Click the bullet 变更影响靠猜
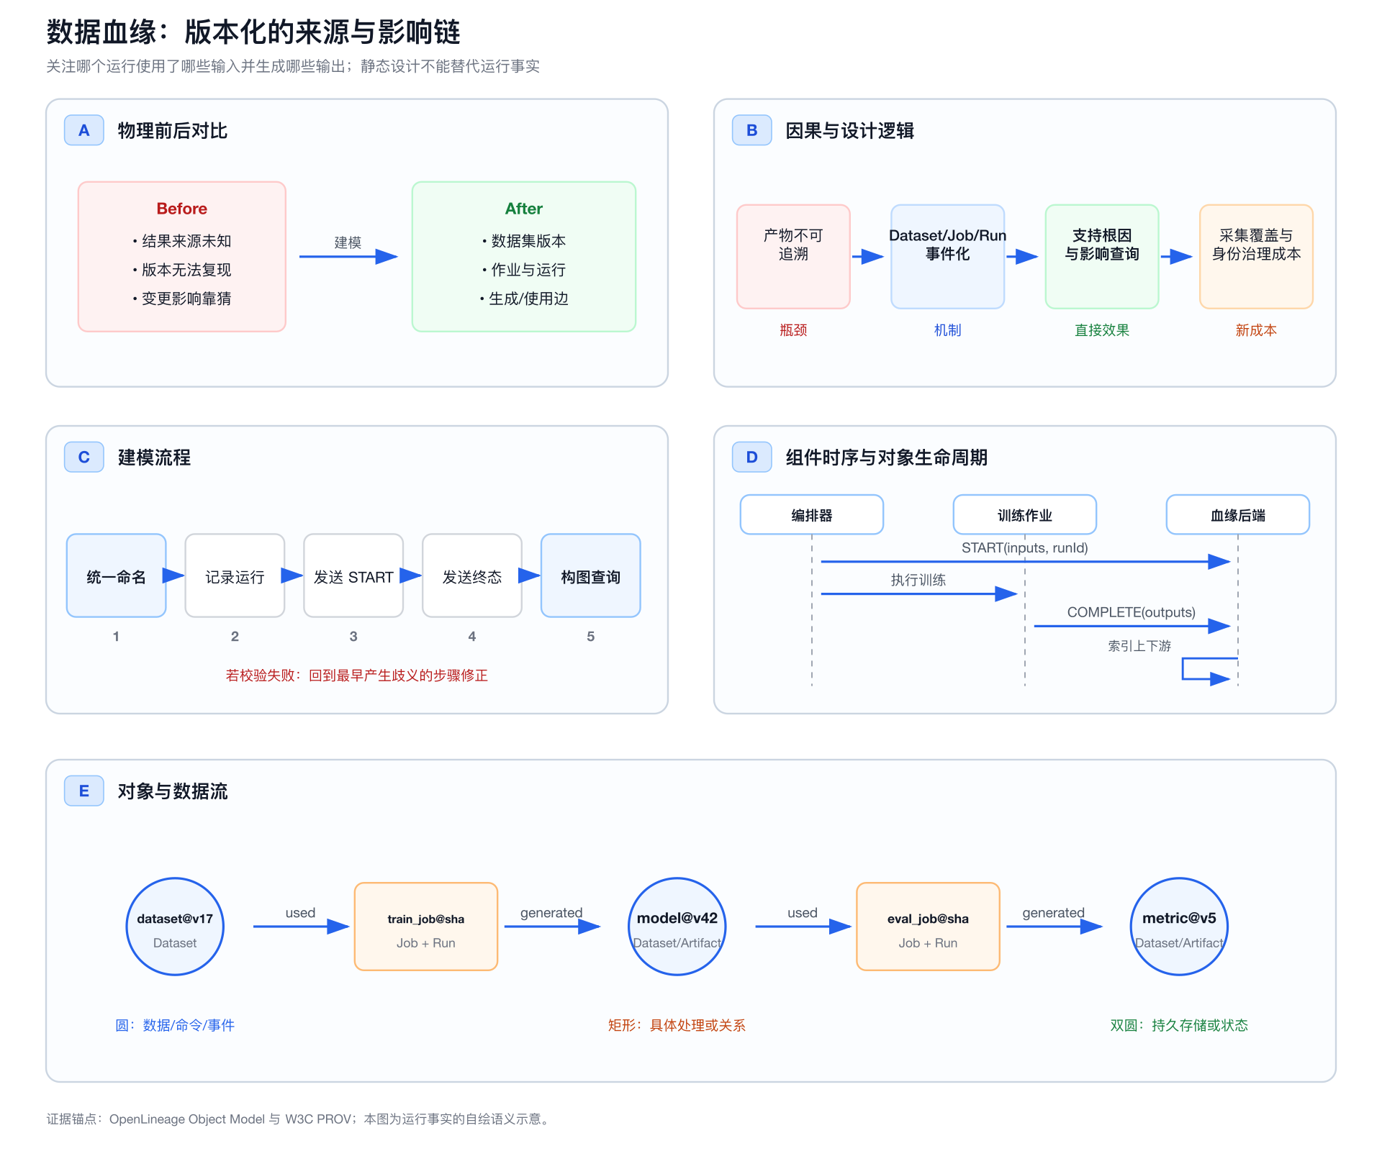Image resolution: width=1382 pixels, height=1151 pixels. point(182,299)
